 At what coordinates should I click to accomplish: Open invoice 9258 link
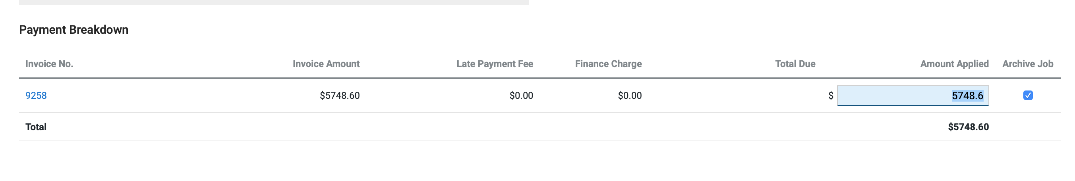36,96
